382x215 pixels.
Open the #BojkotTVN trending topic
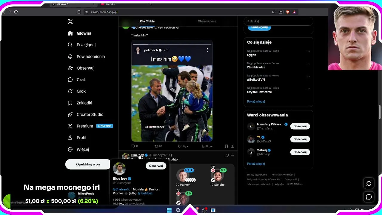click(x=256, y=80)
